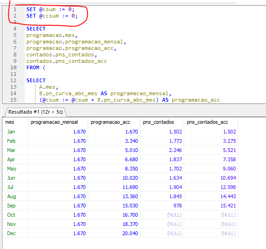Select the Nov pns_contados_acc NULL cell
Viewport: 266px width, 249px height.
pyautogui.click(x=211, y=224)
